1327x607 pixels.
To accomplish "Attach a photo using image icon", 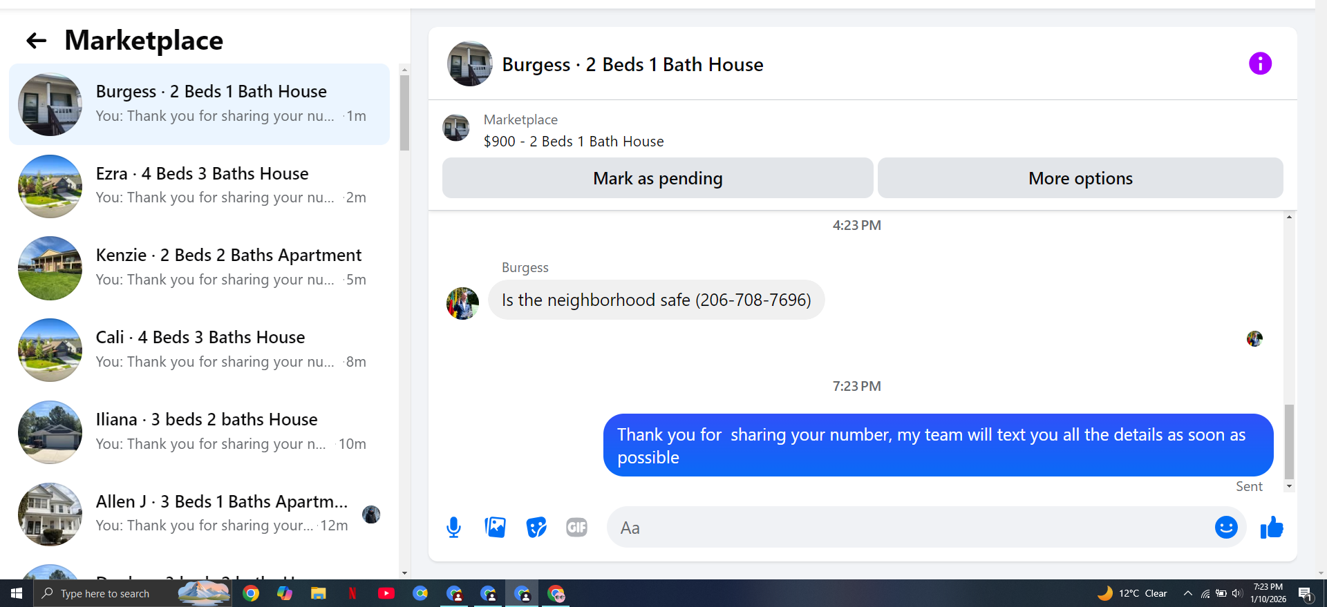I will tap(495, 528).
